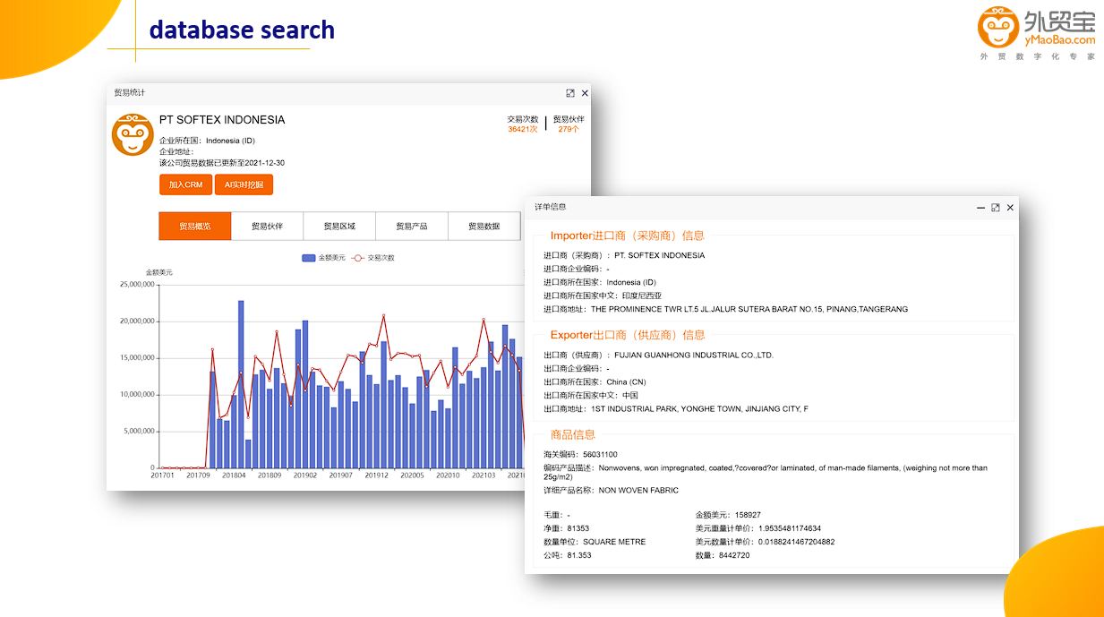Open the 贸易区域 tab
The image size is (1104, 617).
click(x=339, y=227)
